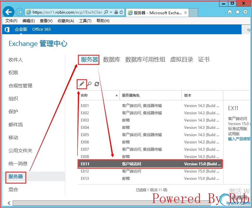Switch to the 虚拟目录 tab
The width and height of the screenshot is (252, 208).
pyautogui.click(x=182, y=60)
